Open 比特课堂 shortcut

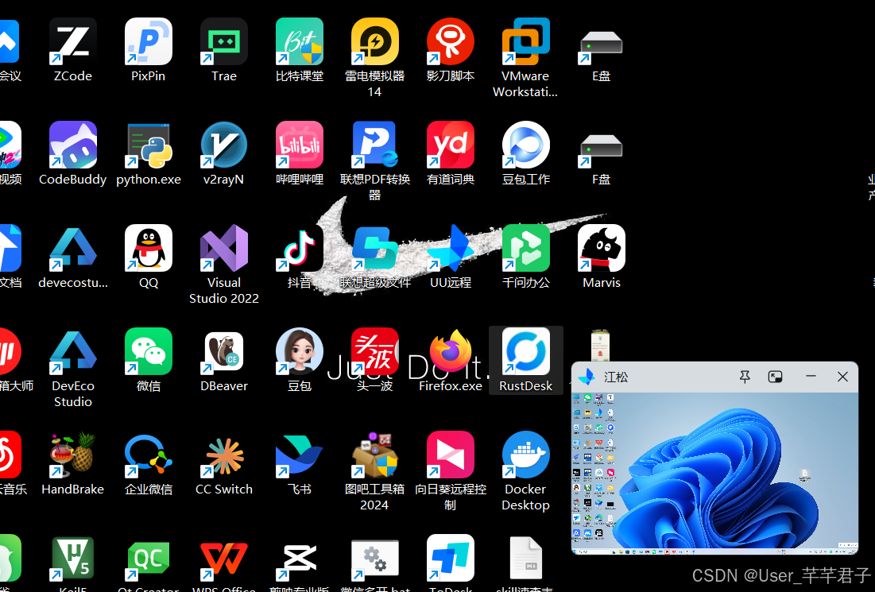coord(299,41)
